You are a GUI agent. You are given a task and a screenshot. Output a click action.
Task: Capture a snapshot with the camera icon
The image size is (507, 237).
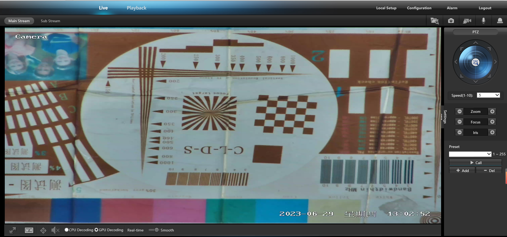point(451,21)
